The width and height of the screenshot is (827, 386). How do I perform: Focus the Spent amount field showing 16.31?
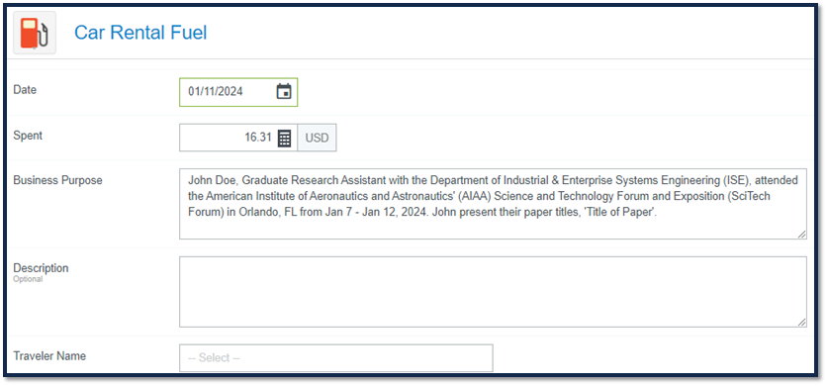[238, 138]
